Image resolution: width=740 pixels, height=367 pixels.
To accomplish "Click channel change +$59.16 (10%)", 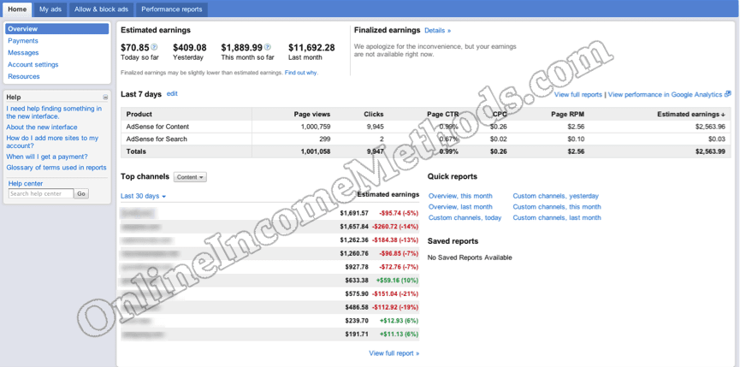I will [397, 281].
